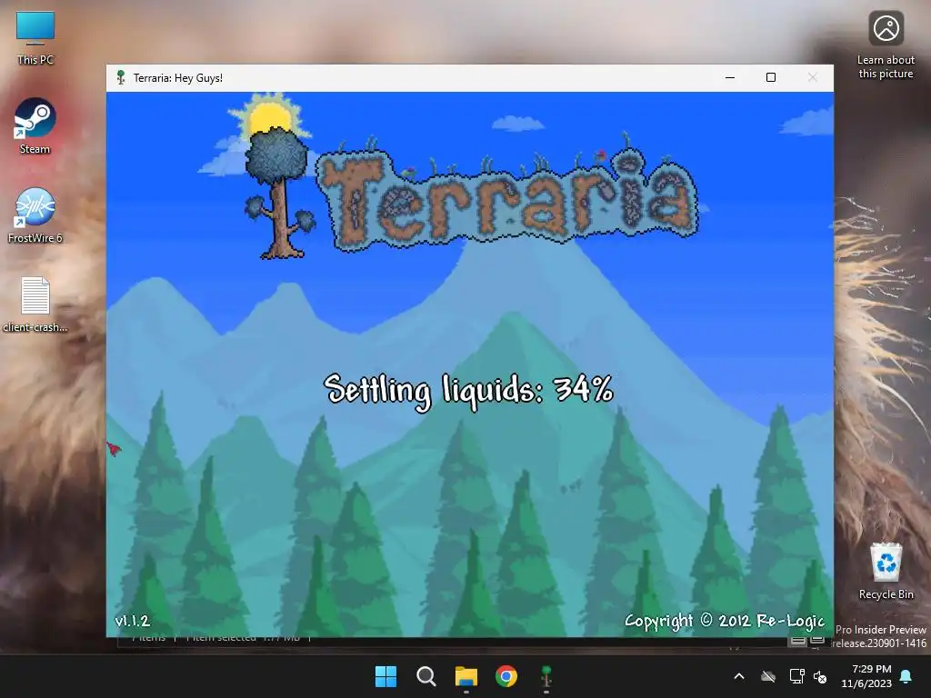Open File Explorer from taskbar
Screen dimensions: 931x698
point(466,676)
